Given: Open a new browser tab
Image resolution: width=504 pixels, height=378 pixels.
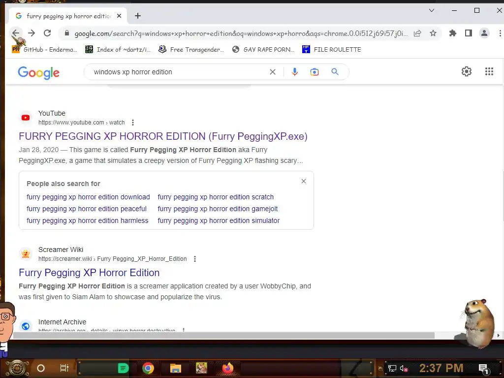Looking at the screenshot, I should (138, 16).
